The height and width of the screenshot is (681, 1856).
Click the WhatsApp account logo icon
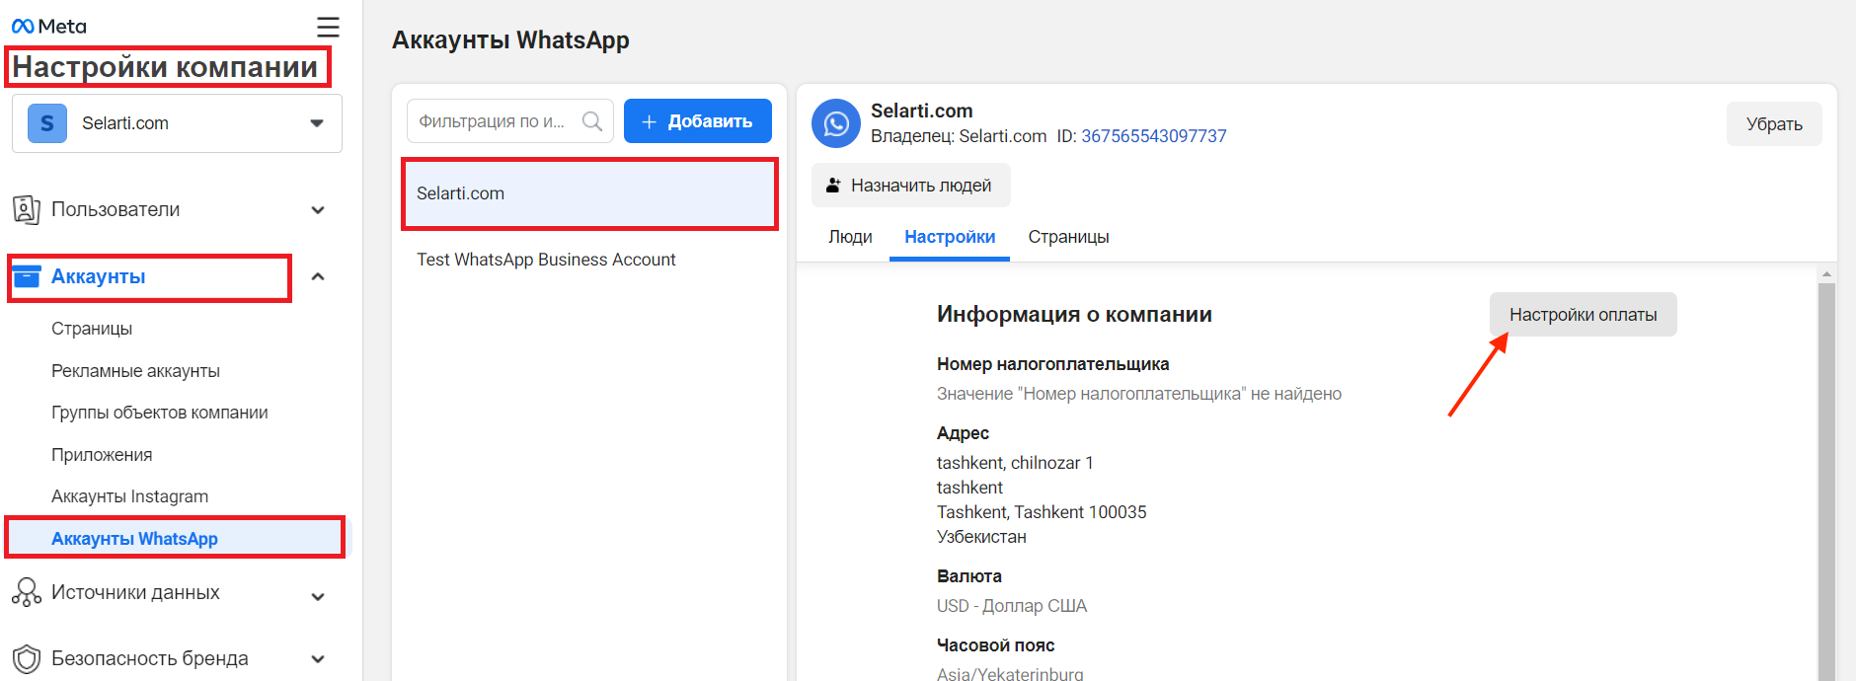[x=836, y=123]
